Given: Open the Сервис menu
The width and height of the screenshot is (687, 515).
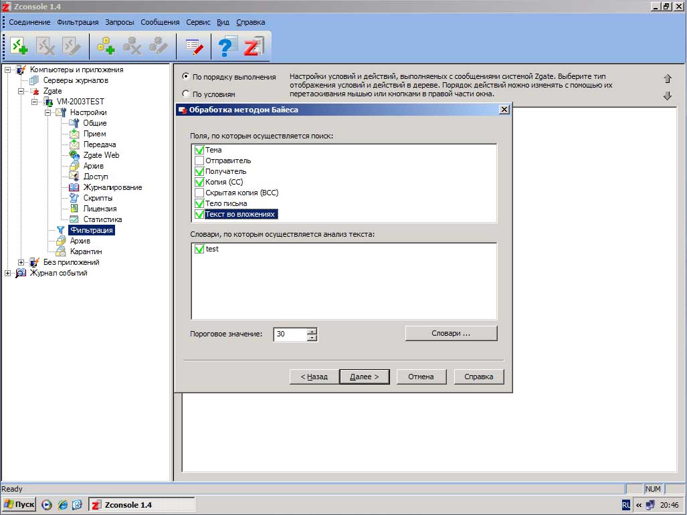Looking at the screenshot, I should (x=198, y=22).
